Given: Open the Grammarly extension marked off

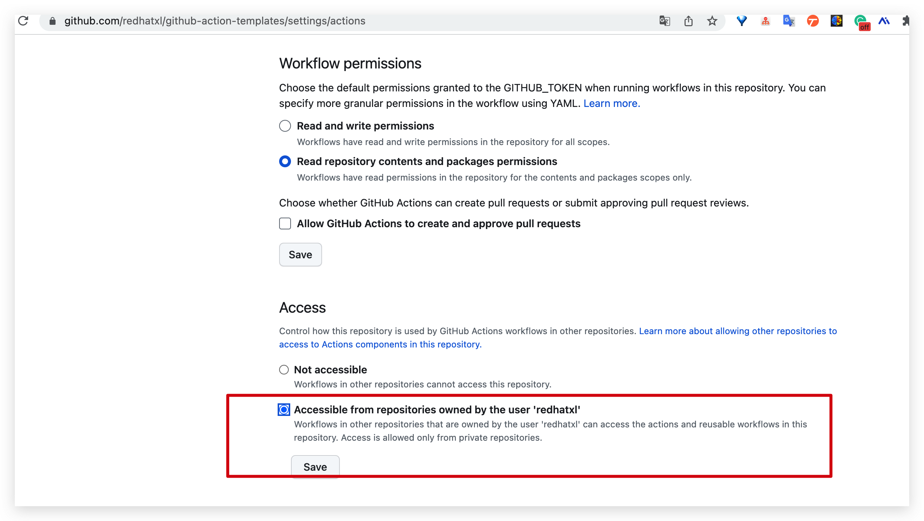Looking at the screenshot, I should (x=861, y=21).
